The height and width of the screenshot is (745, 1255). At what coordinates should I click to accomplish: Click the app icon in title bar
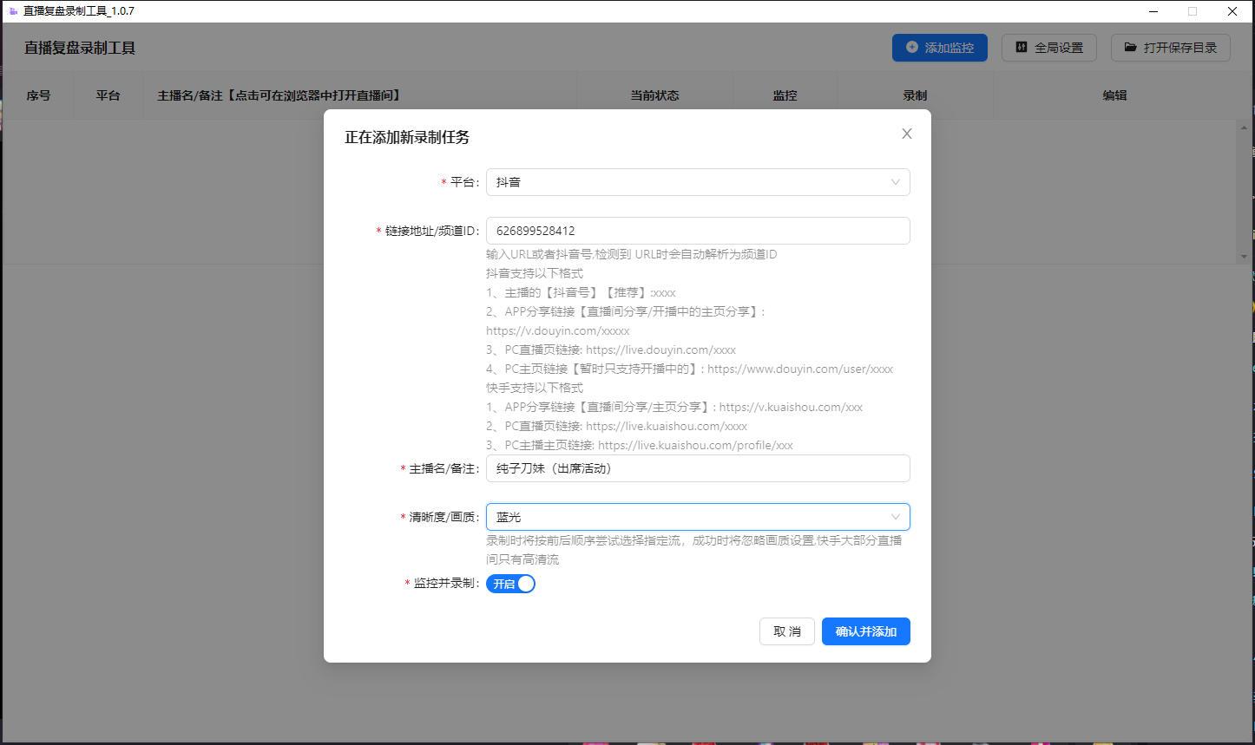click(12, 11)
